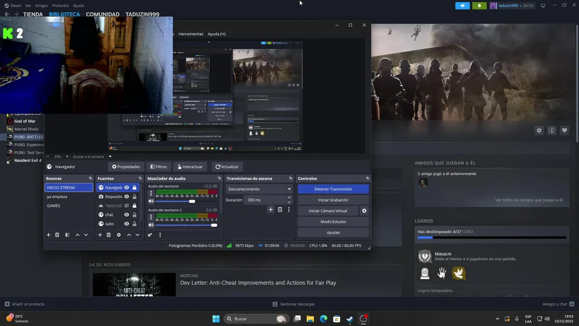Screen dimensions: 579x326
Task: Go to Steam COMUNIDAD tab
Action: 103,14
